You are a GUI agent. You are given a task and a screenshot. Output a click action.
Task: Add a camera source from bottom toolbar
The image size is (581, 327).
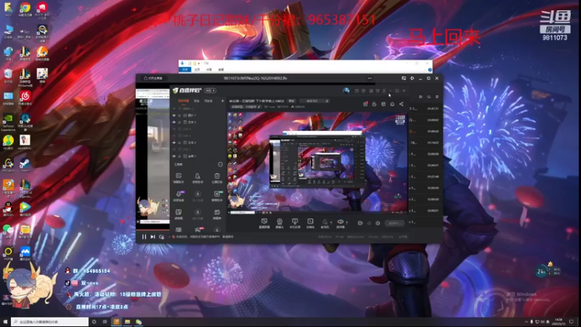280,223
